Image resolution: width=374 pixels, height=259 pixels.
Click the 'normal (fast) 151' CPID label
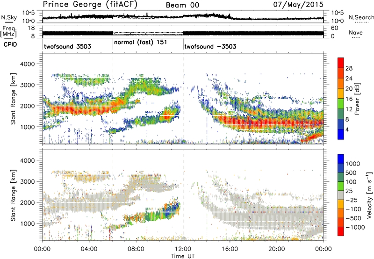coord(141,43)
